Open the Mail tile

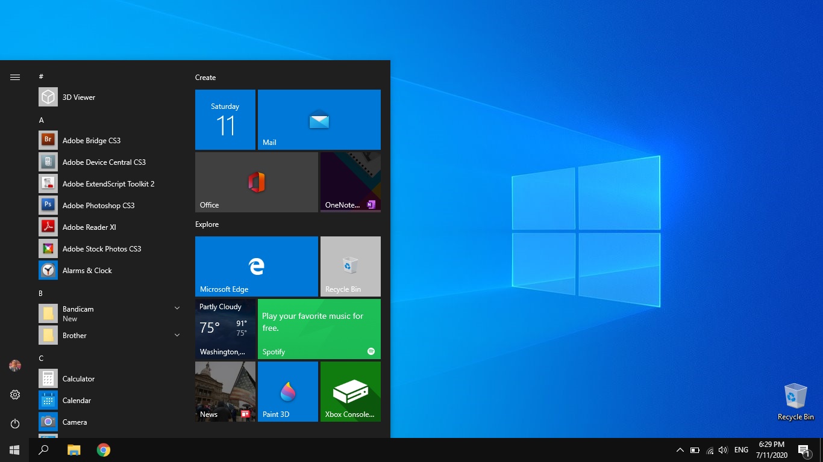[x=319, y=119]
